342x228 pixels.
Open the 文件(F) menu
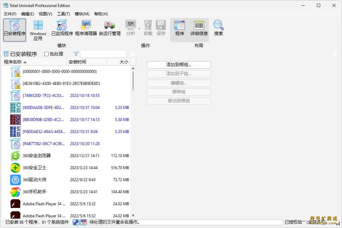point(10,14)
